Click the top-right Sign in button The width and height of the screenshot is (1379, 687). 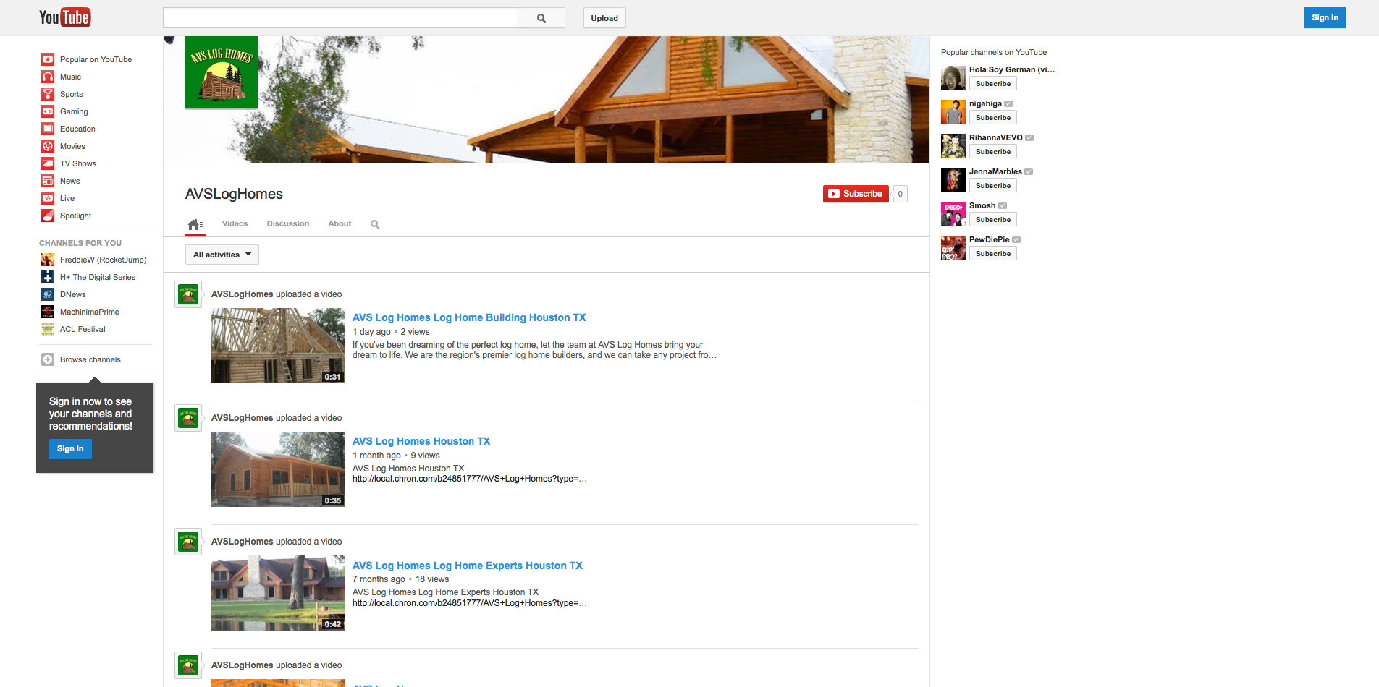(1324, 18)
